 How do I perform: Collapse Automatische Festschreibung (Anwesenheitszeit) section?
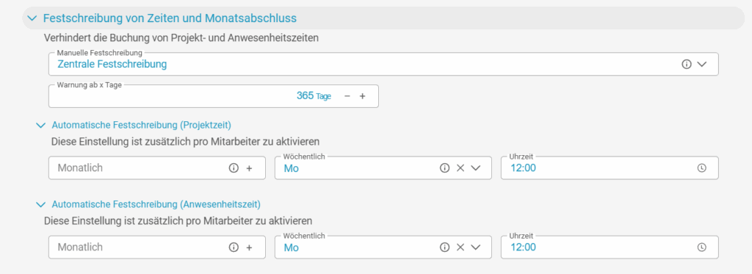click(41, 205)
